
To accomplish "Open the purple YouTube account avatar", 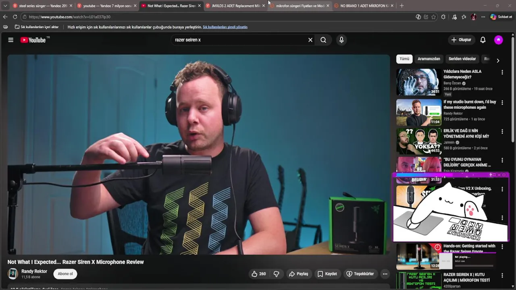I will [x=499, y=40].
